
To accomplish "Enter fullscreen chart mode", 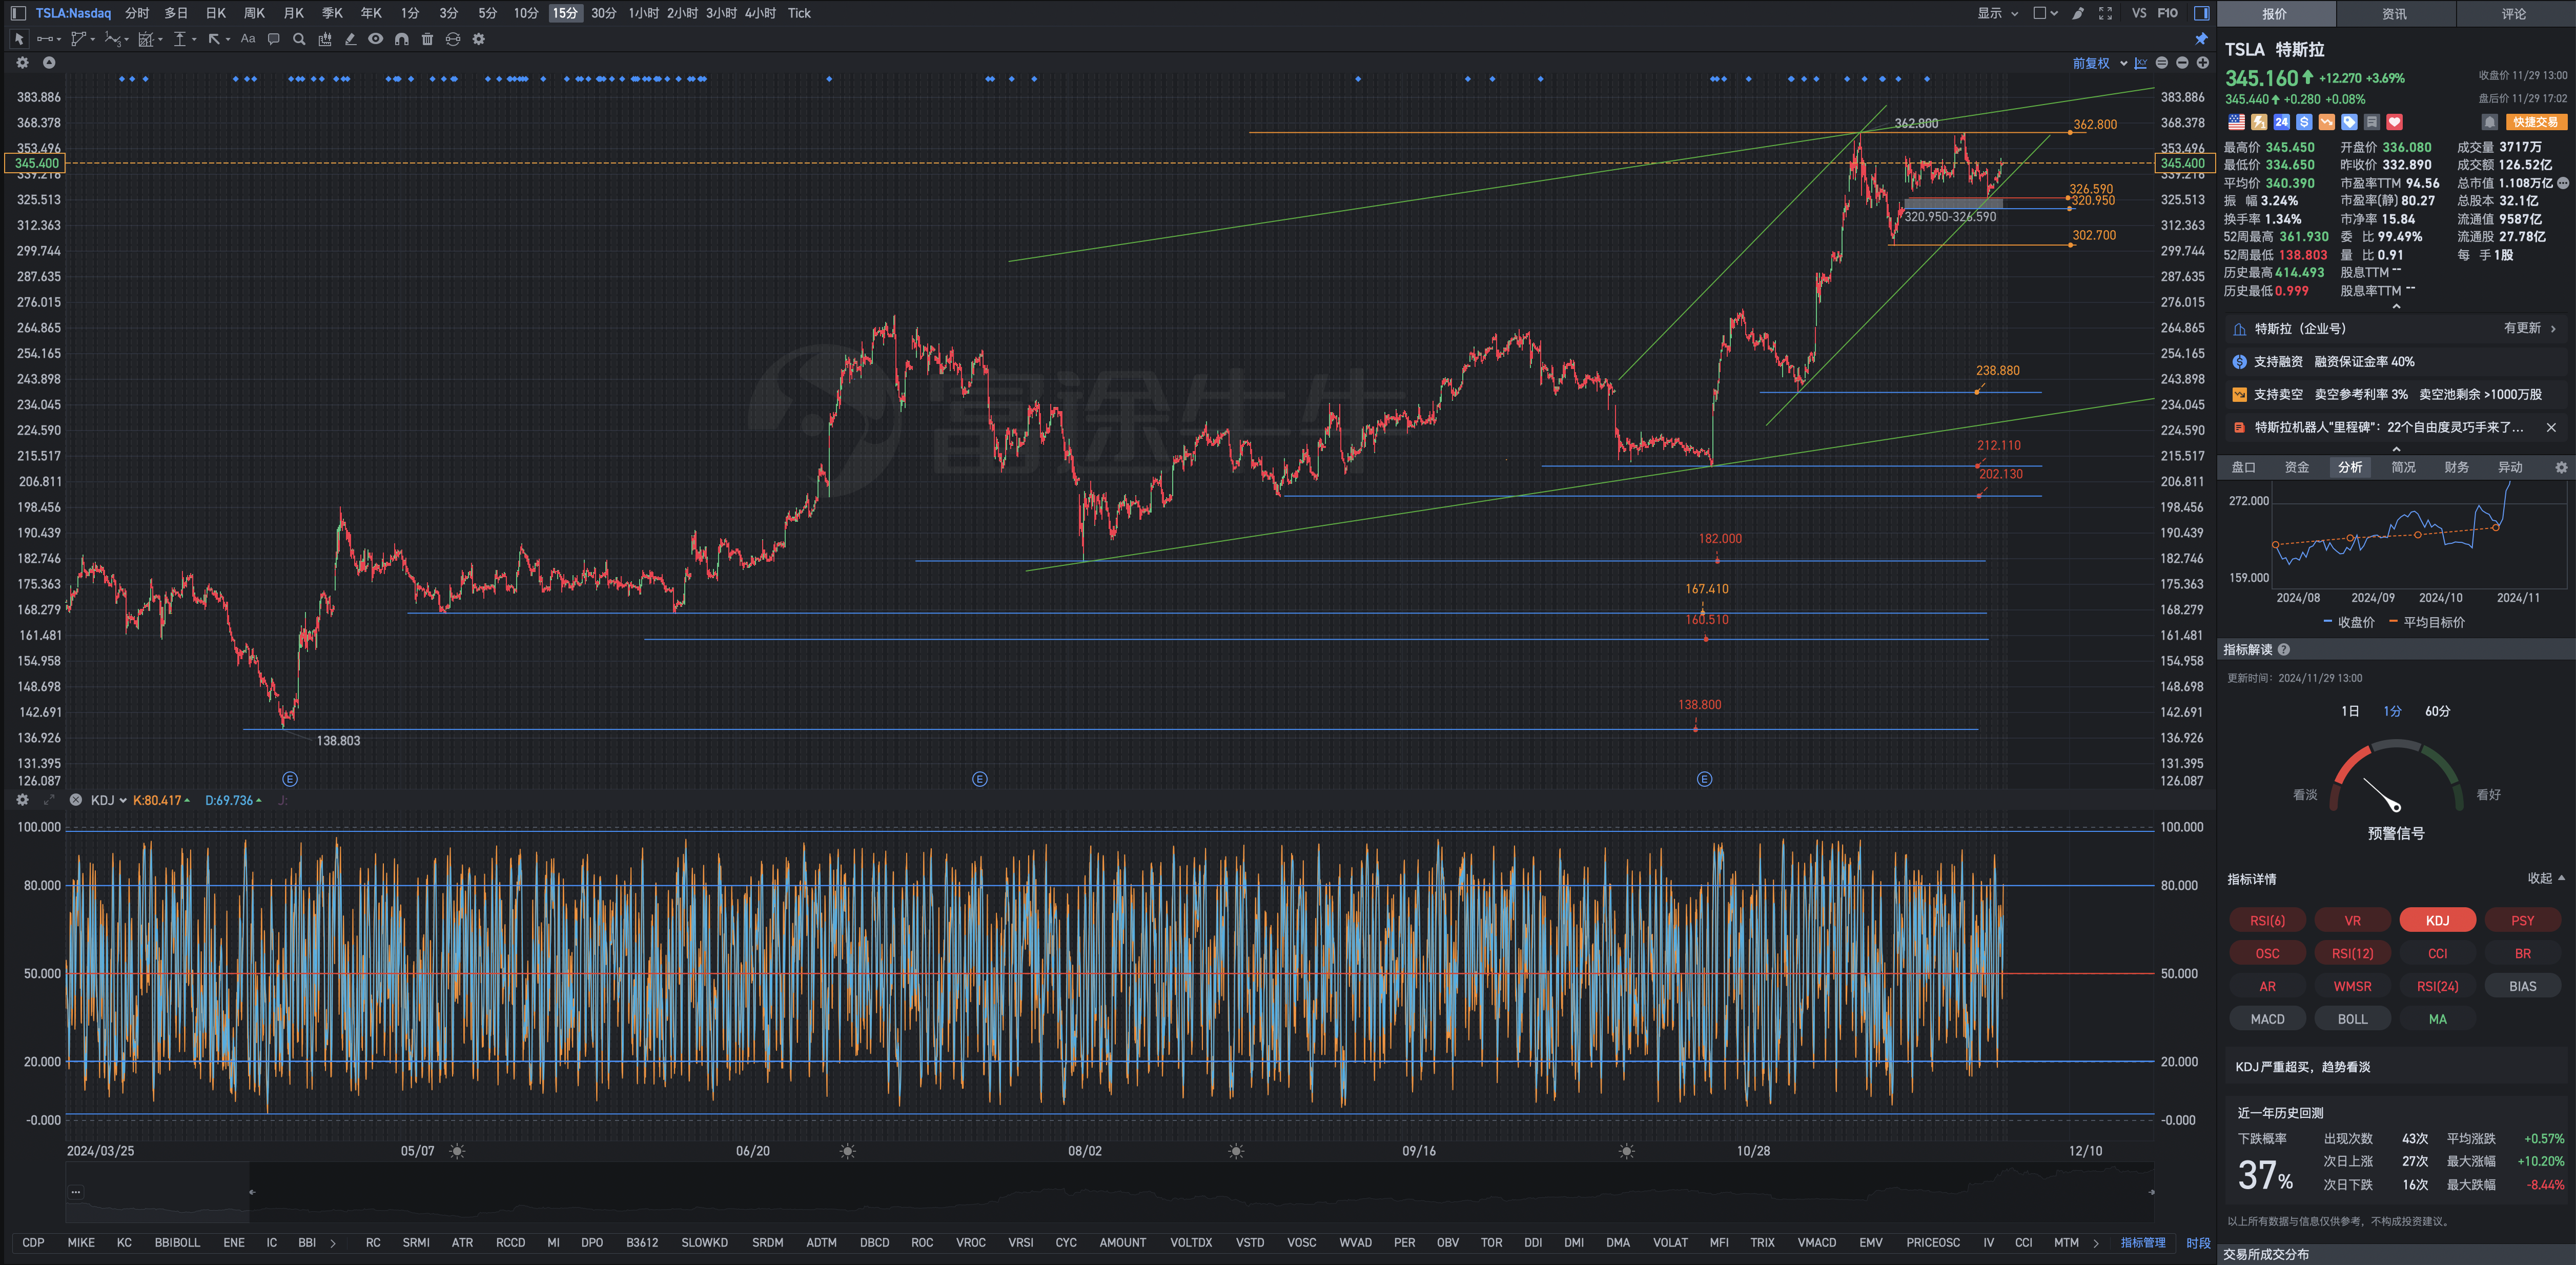I will [x=2105, y=13].
